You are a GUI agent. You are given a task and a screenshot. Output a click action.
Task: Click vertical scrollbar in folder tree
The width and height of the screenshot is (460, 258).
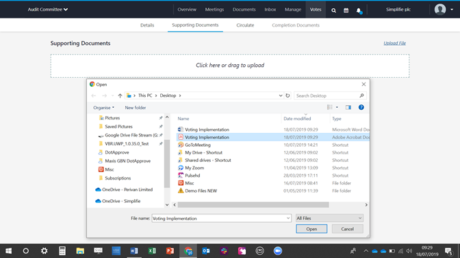click(x=167, y=164)
